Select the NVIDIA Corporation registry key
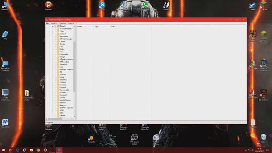The height and width of the screenshot is (153, 272). tap(66, 108)
